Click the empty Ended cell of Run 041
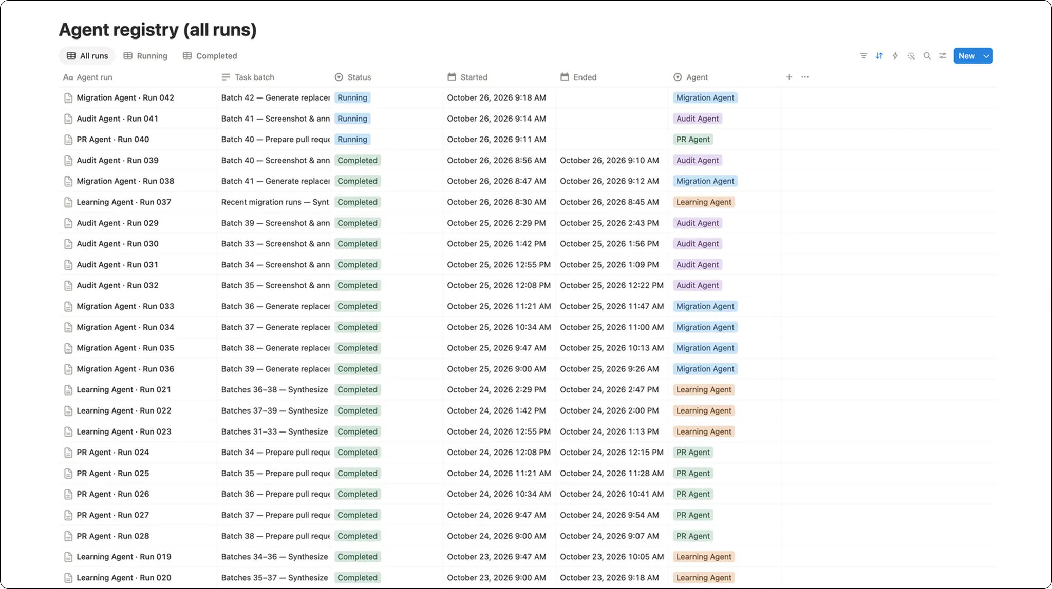Image resolution: width=1052 pixels, height=589 pixels. point(612,119)
